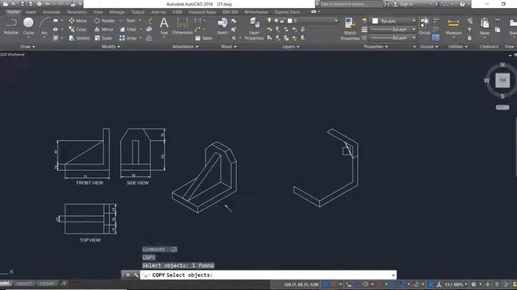Image resolution: width=517 pixels, height=290 pixels.
Task: Click the coordinates readout in status bar
Action: (301, 284)
